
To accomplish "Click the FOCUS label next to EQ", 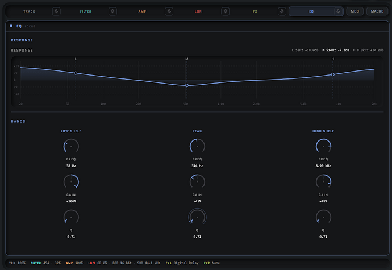I will 30,26.
